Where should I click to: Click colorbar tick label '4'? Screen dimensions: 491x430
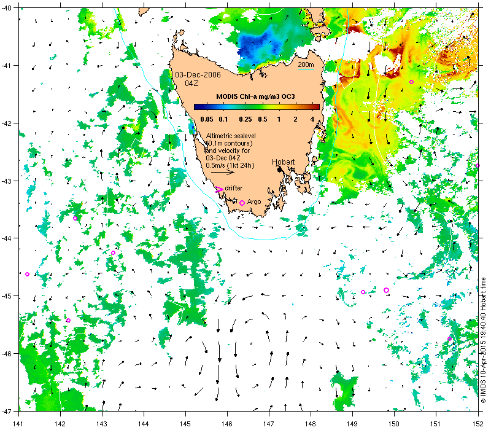(312, 119)
